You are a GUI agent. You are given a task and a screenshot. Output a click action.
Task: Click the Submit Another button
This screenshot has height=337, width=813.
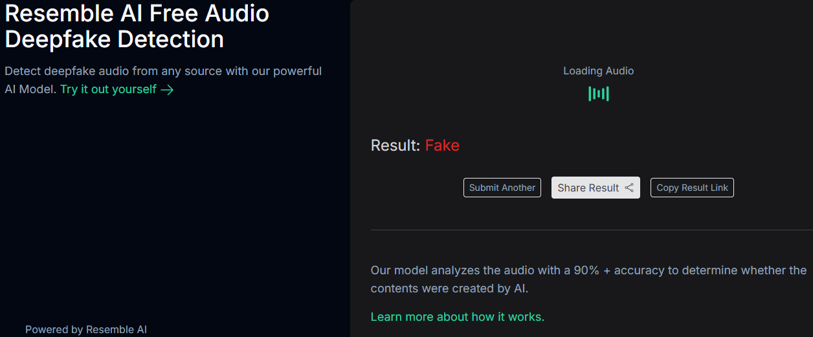point(502,188)
